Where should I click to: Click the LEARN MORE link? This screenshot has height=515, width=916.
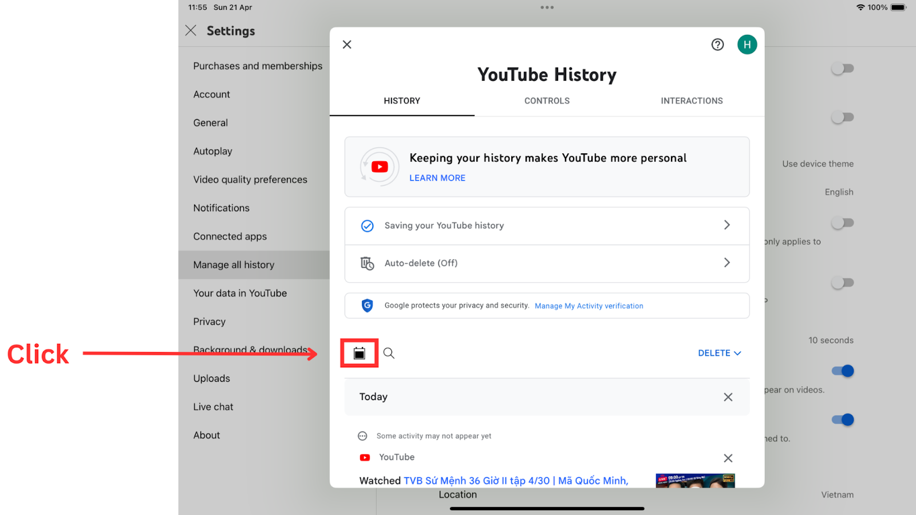click(x=437, y=178)
